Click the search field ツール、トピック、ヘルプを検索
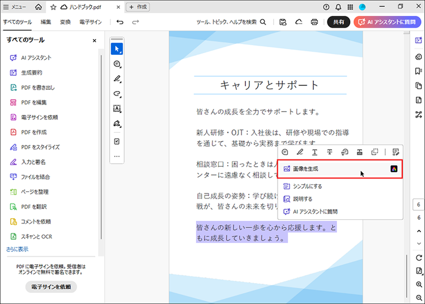This screenshot has width=425, height=304. click(231, 22)
